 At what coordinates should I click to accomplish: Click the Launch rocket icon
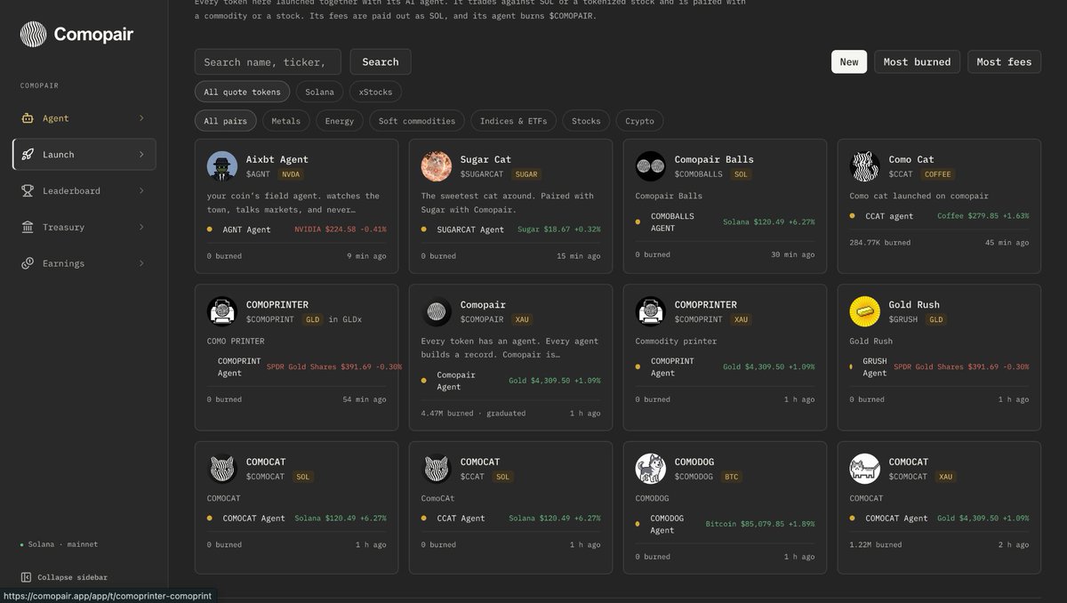28,155
